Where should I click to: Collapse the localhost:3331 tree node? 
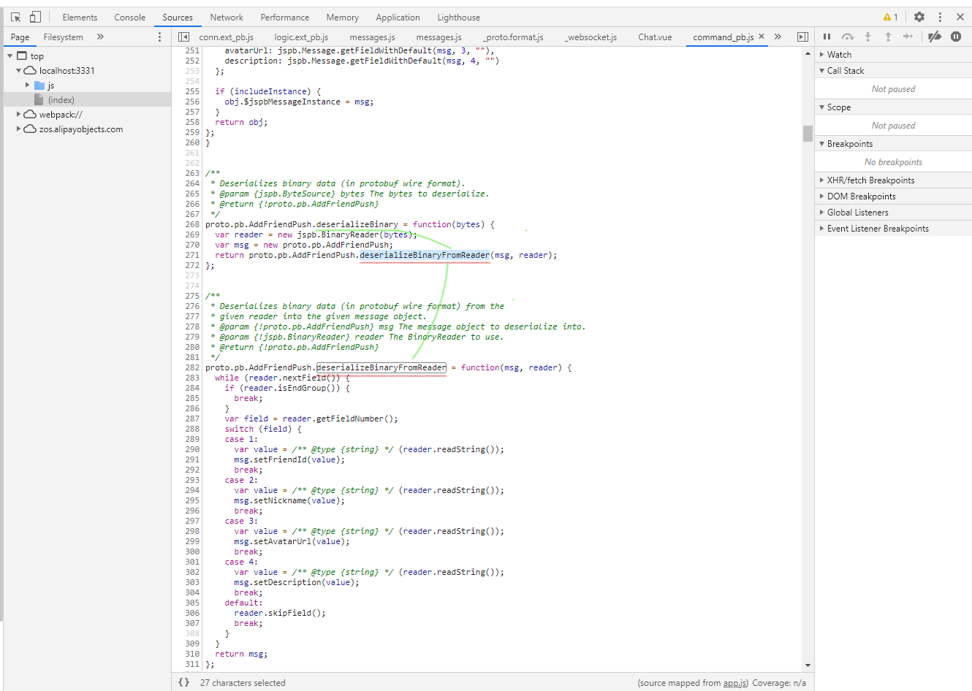click(x=18, y=71)
